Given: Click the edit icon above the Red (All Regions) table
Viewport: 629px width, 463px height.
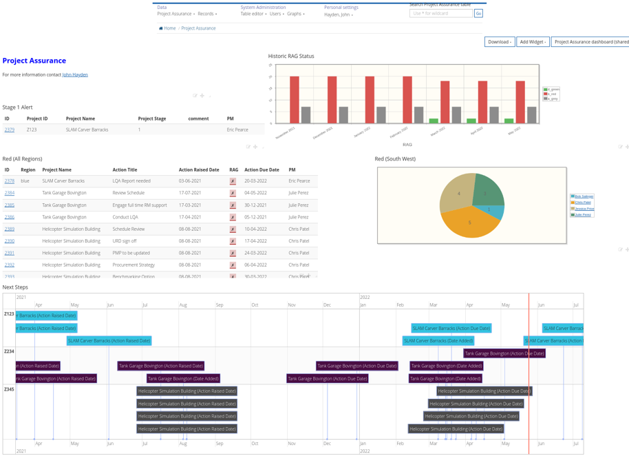Looking at the screenshot, I should pyautogui.click(x=248, y=147).
